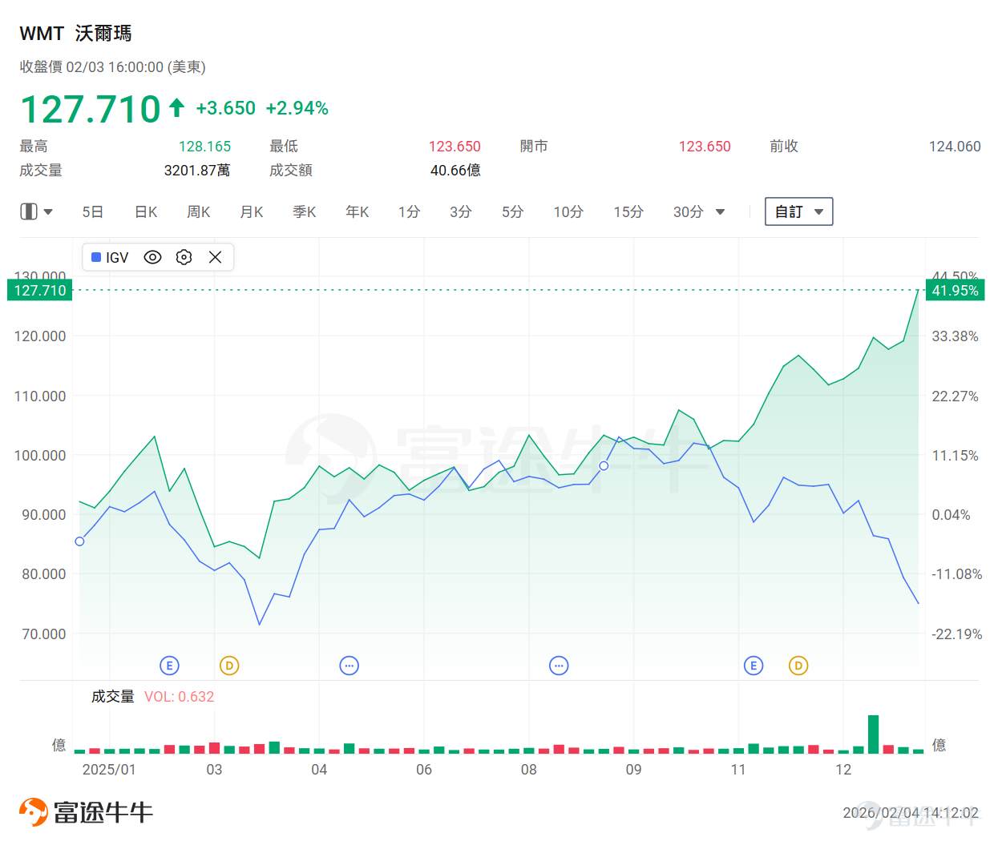The width and height of the screenshot is (998, 845).
Task: Toggle IGV comparison visibility eye icon
Action: (152, 257)
